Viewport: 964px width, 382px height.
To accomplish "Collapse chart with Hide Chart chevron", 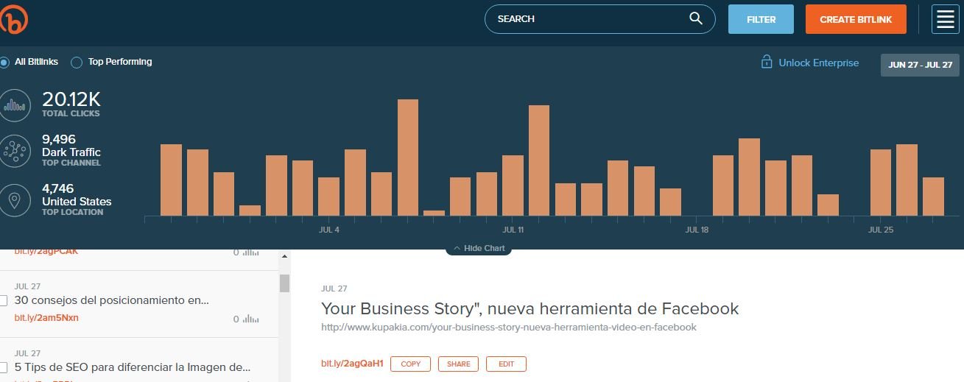I will (457, 249).
